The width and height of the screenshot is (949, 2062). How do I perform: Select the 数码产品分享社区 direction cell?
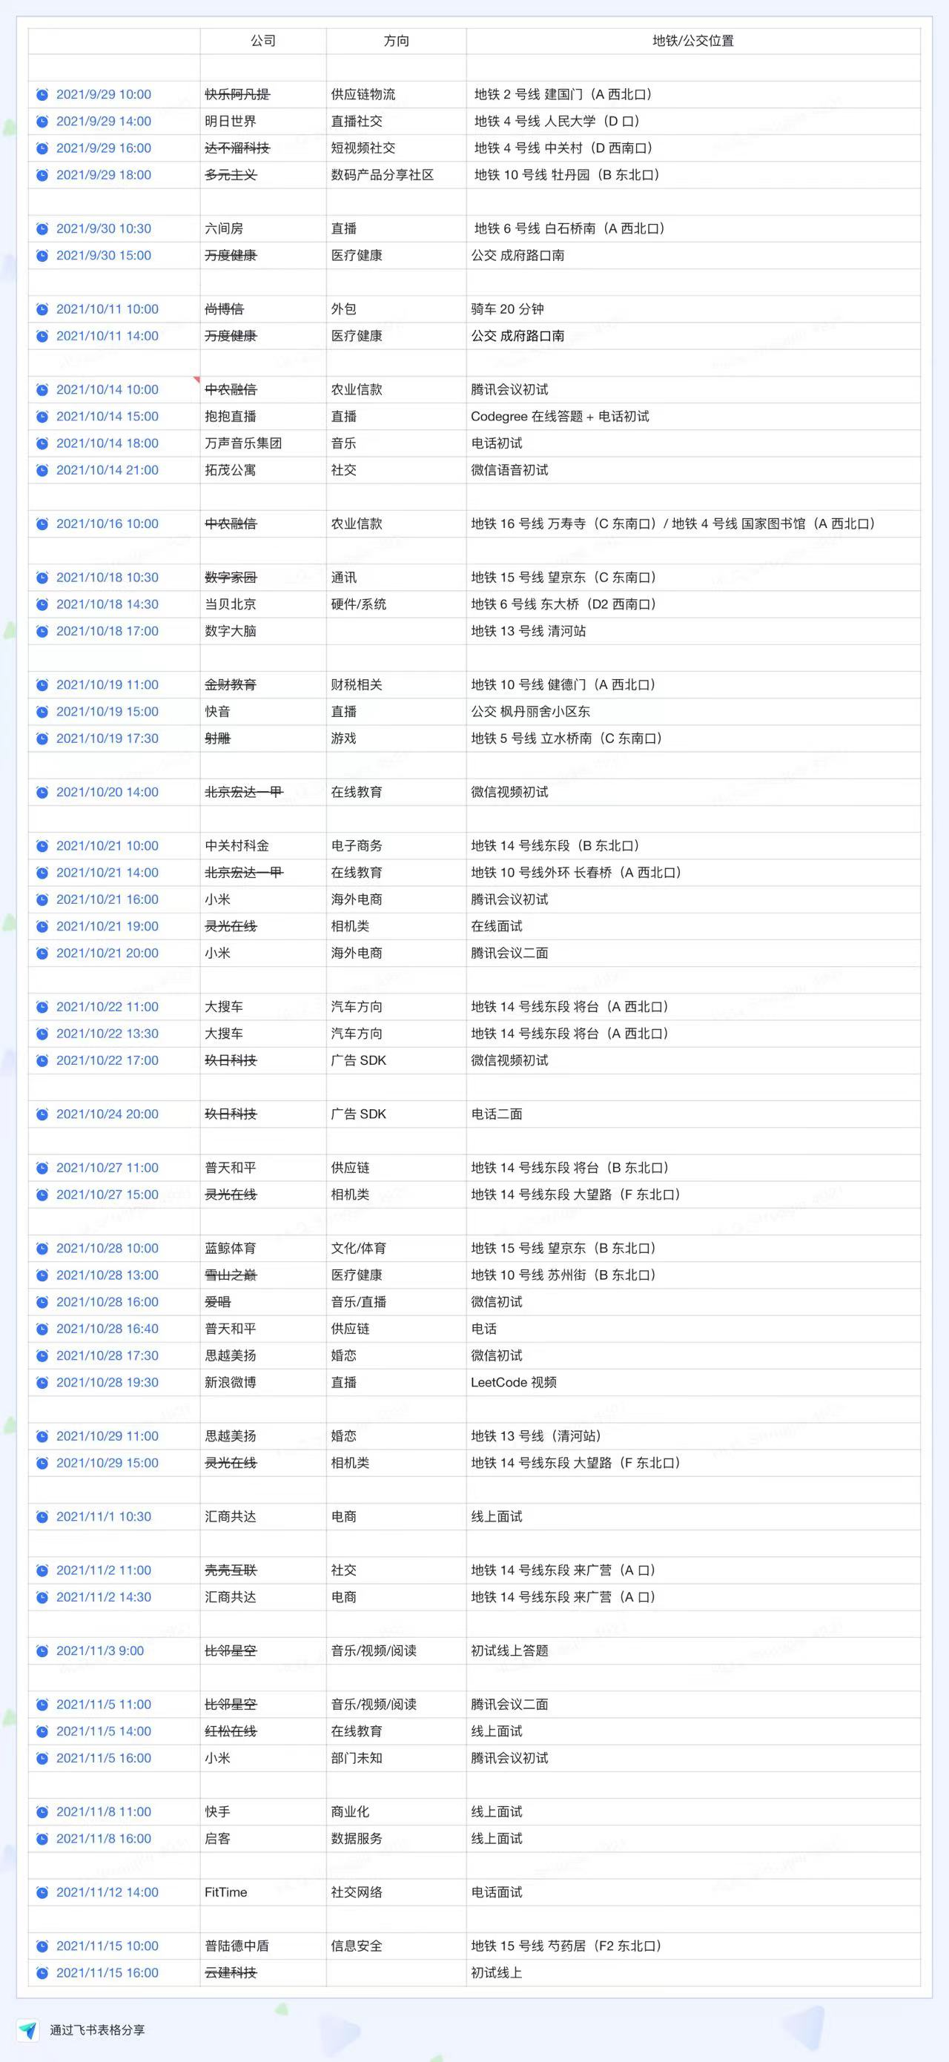pos(396,174)
